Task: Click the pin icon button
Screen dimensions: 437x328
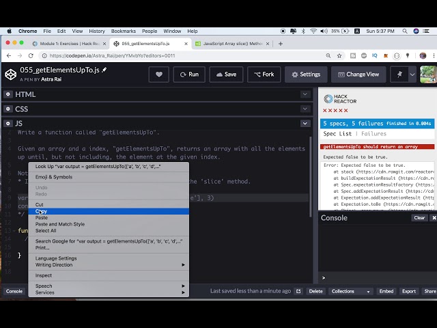Action: 399,74
